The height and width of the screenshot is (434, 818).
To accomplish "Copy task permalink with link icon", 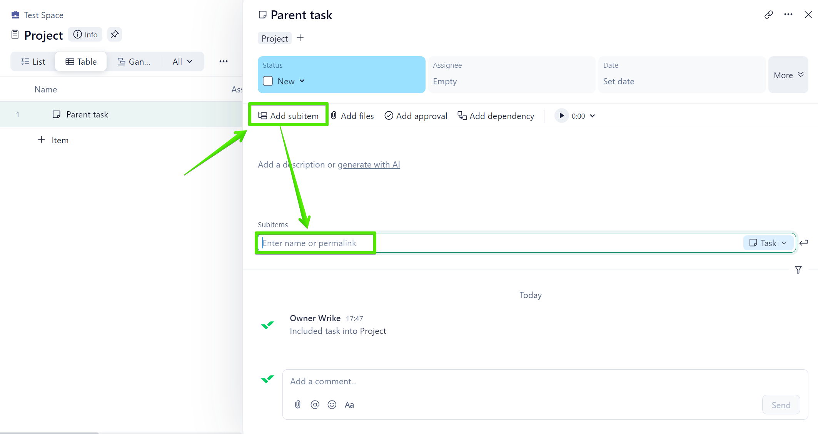I will coord(768,15).
